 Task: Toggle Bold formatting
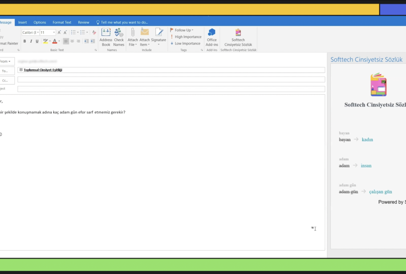click(x=25, y=41)
